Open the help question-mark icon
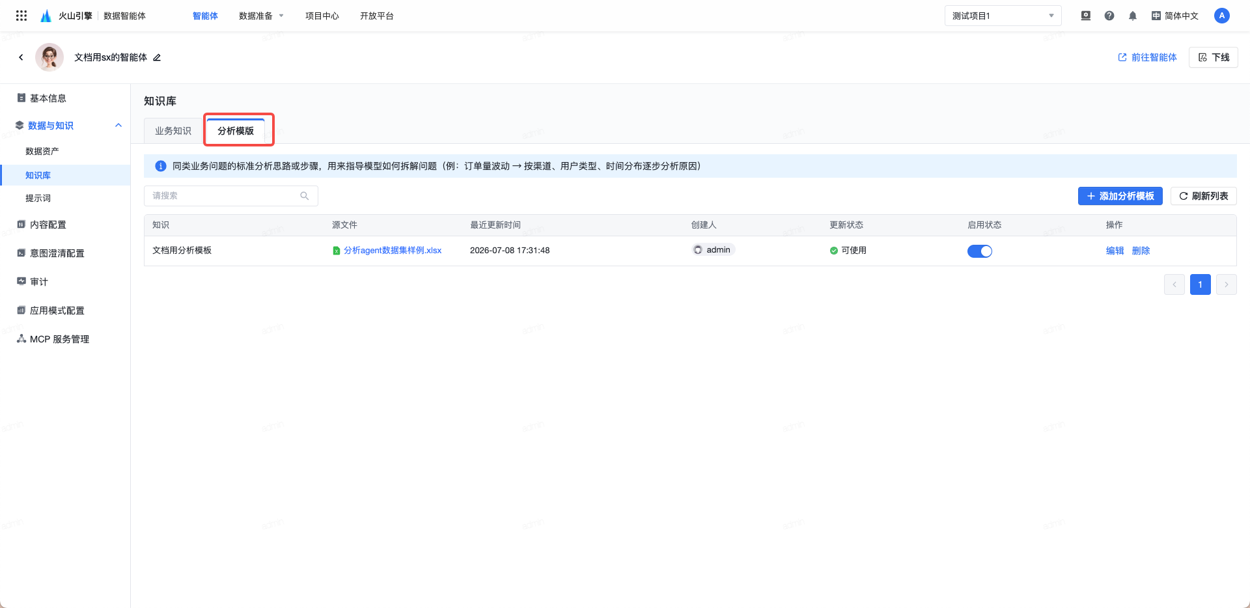1250x608 pixels. 1109,16
